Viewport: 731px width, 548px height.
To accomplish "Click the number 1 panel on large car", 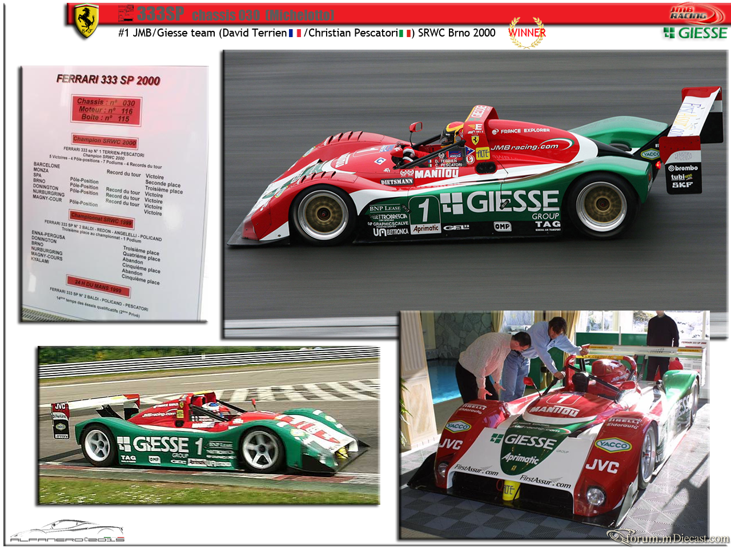I will point(424,210).
